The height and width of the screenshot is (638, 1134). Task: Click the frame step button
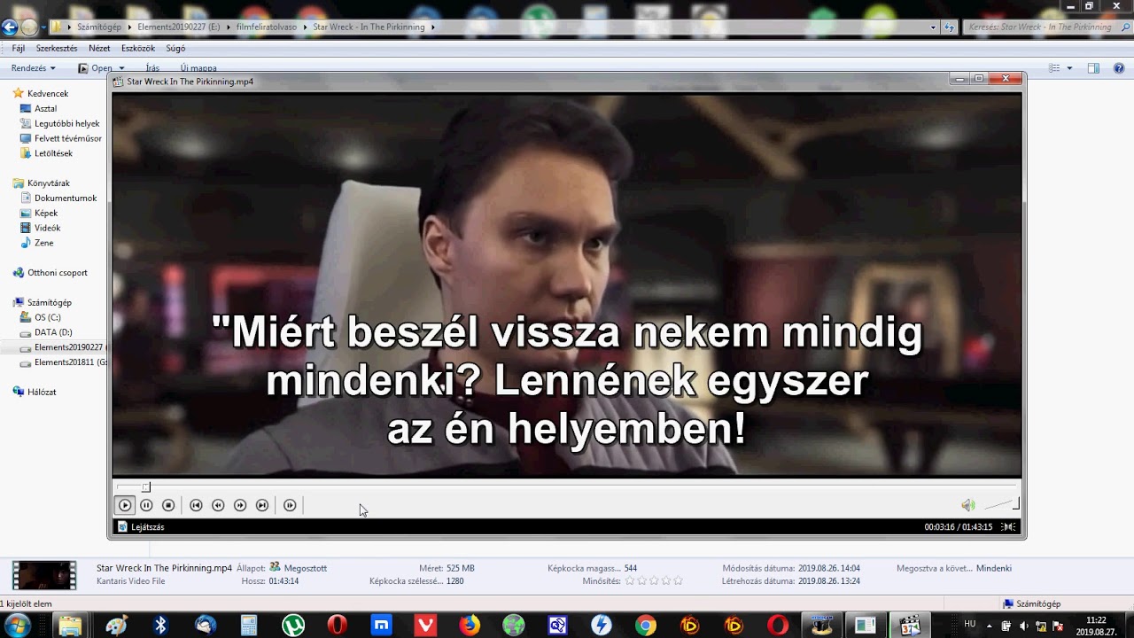click(x=290, y=505)
